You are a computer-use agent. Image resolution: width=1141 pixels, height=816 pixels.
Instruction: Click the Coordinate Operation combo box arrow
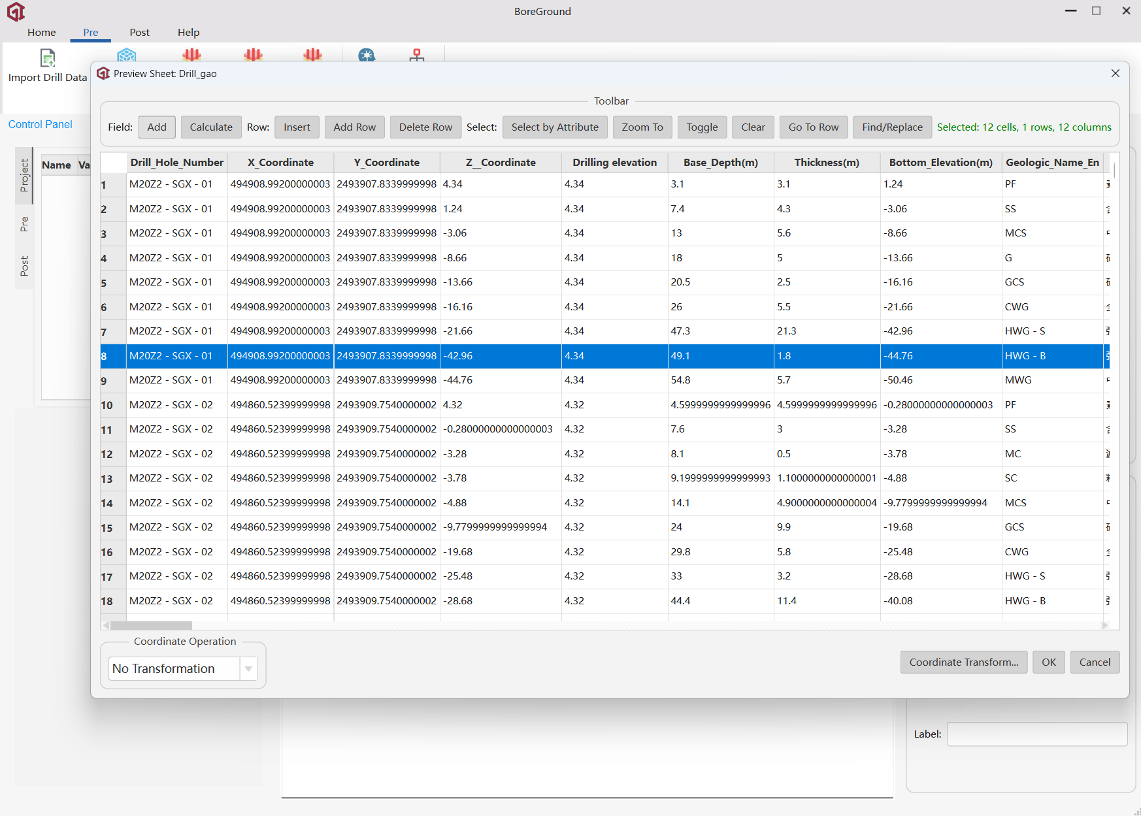248,668
